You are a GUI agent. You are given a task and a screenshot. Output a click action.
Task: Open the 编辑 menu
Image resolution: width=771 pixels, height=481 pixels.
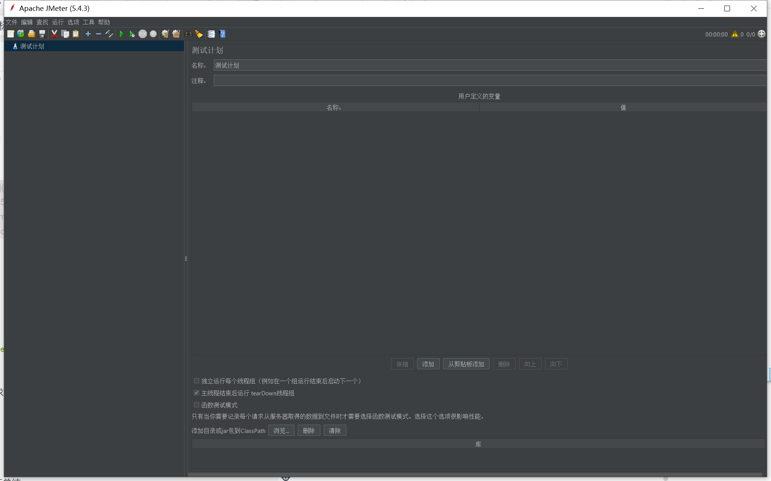(x=27, y=22)
